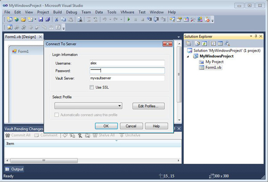This screenshot has width=268, height=182.
Task: Click the Undo arrow in the toolbar
Action: (x=104, y=20)
